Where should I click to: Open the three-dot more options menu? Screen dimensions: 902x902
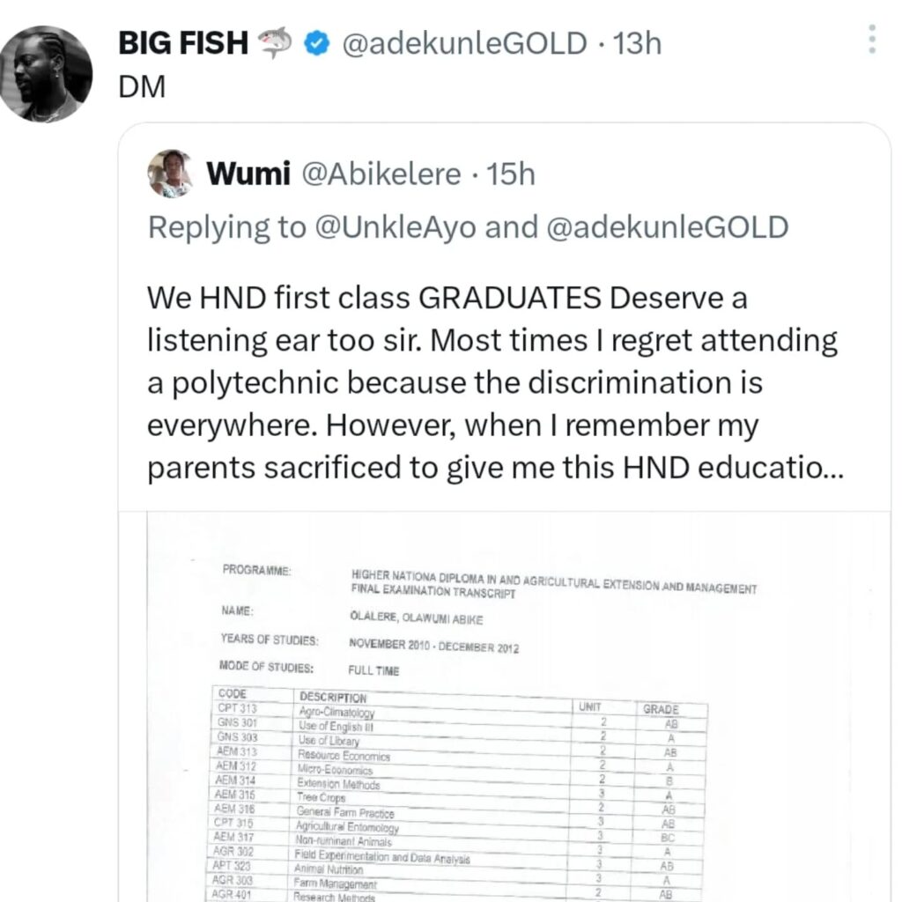pyautogui.click(x=872, y=39)
